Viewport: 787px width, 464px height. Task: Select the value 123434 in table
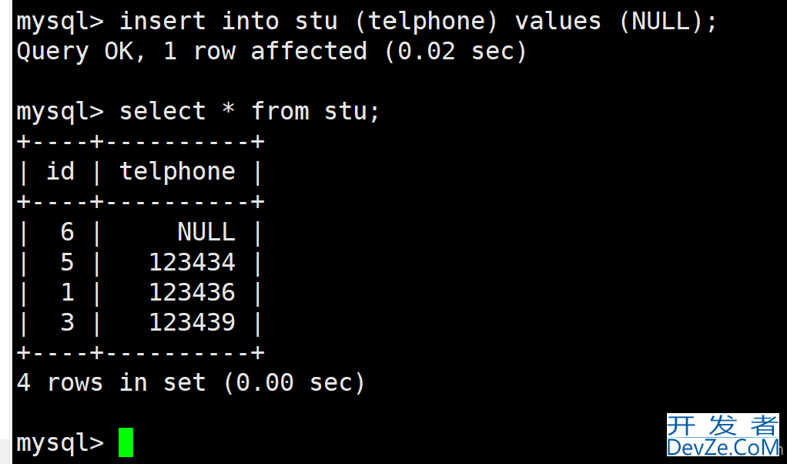193,263
